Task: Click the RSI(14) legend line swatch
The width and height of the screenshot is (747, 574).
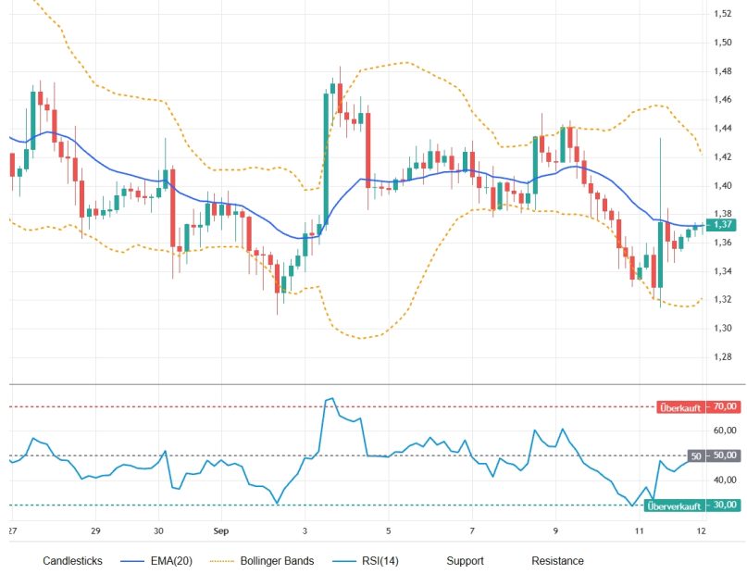Action: pos(344,561)
